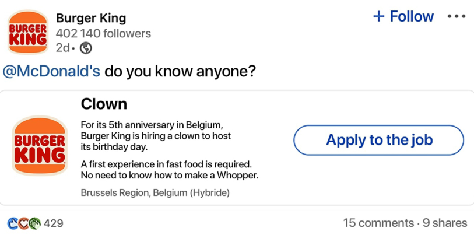Click the 2d post timestamp
474x238 pixels.
[x=62, y=48]
